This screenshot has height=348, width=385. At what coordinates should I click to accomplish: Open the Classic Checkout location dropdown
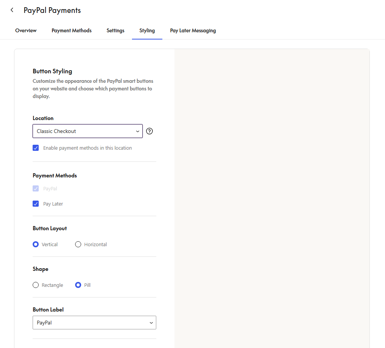click(88, 131)
